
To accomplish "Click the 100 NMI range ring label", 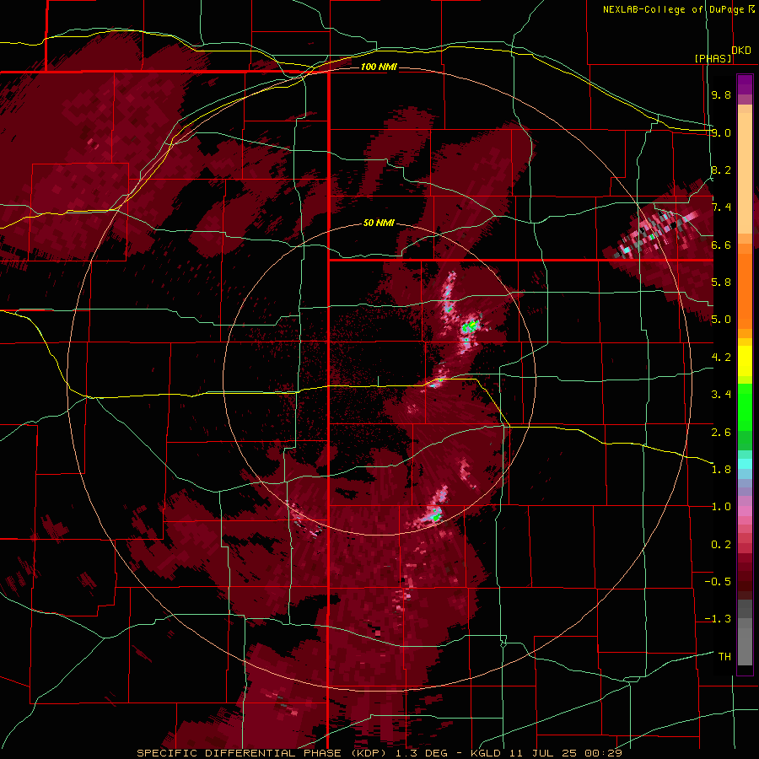I will pos(379,67).
